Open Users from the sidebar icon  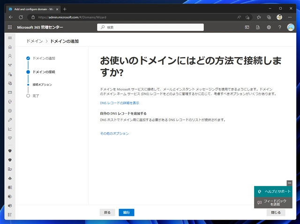point(10,56)
